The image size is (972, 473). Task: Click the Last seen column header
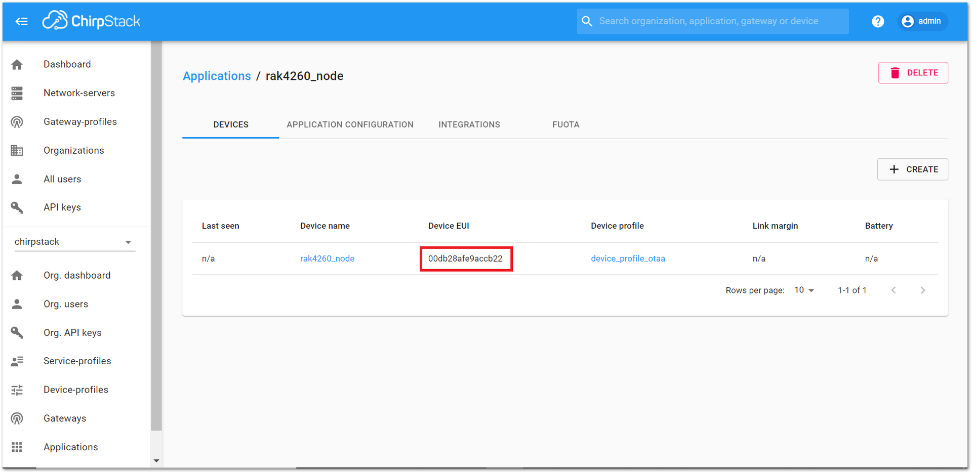pyautogui.click(x=220, y=226)
